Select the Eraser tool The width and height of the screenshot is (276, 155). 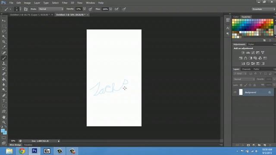point(4,74)
